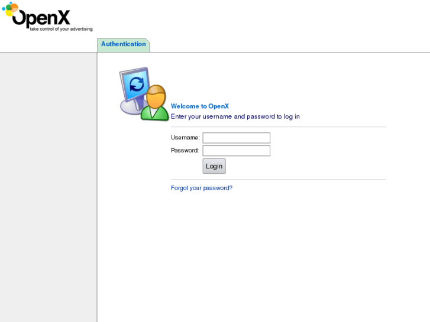Select the Authentication tab
Viewport: 430px width, 322px height.
click(124, 45)
